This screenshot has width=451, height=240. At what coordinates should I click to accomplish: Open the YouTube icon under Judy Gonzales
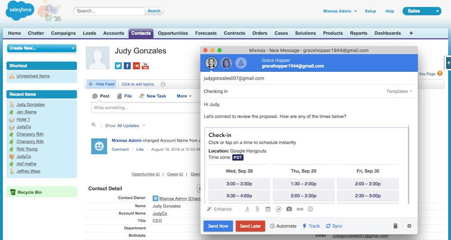click(x=145, y=66)
